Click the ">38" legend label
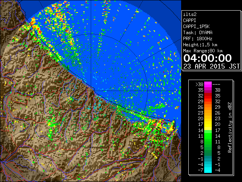 coord(199,85)
